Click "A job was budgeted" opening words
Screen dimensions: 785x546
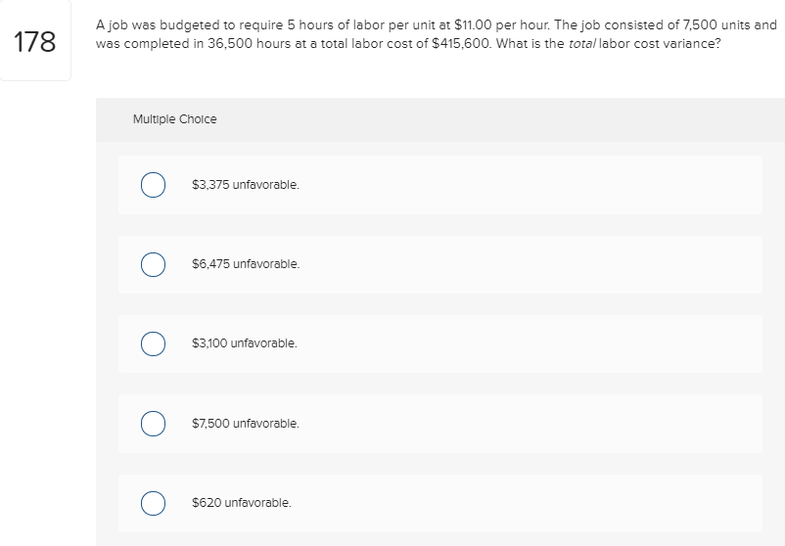145,24
